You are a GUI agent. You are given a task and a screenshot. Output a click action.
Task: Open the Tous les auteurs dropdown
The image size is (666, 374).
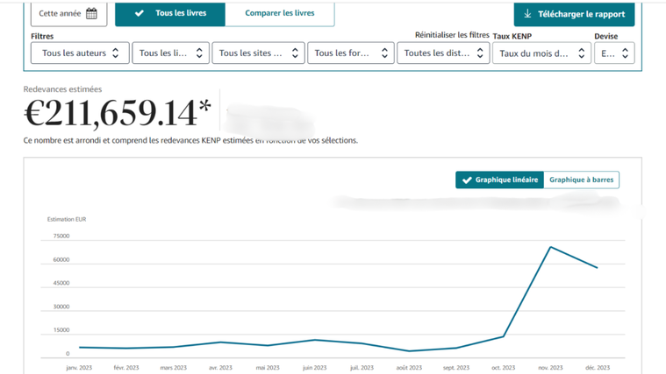click(x=80, y=53)
